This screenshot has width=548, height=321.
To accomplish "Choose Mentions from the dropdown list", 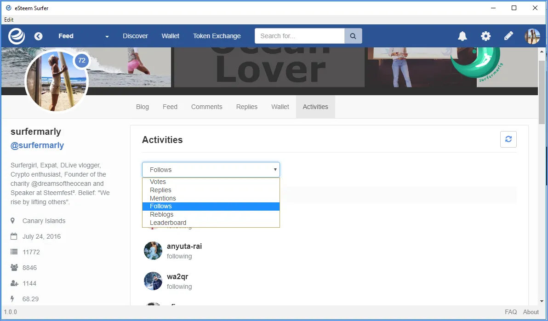I will (x=211, y=198).
